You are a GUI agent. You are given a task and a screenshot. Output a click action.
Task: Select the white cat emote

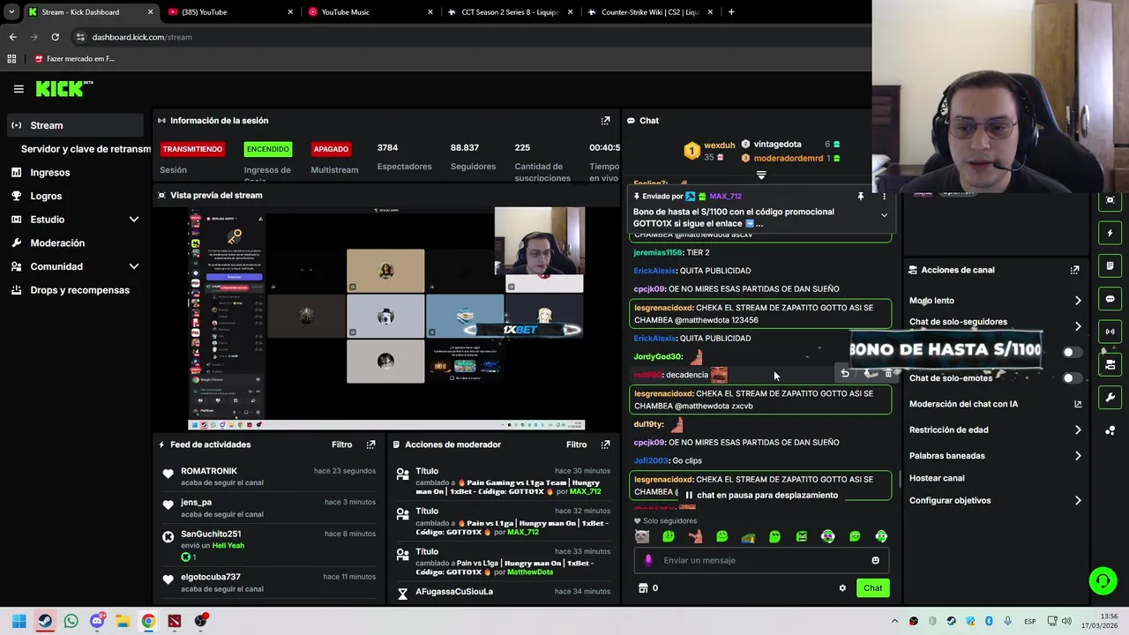[x=641, y=536]
